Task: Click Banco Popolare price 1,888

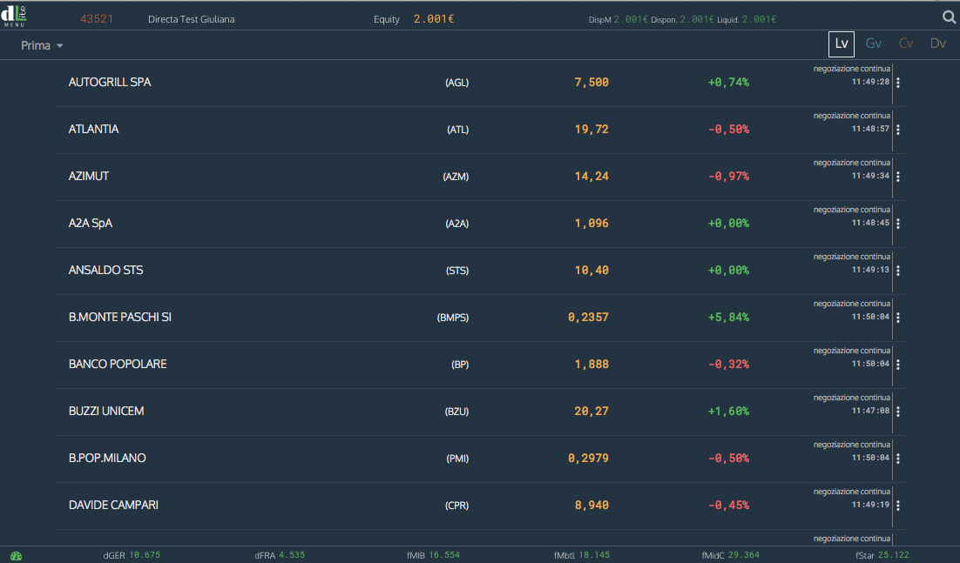Action: (592, 365)
